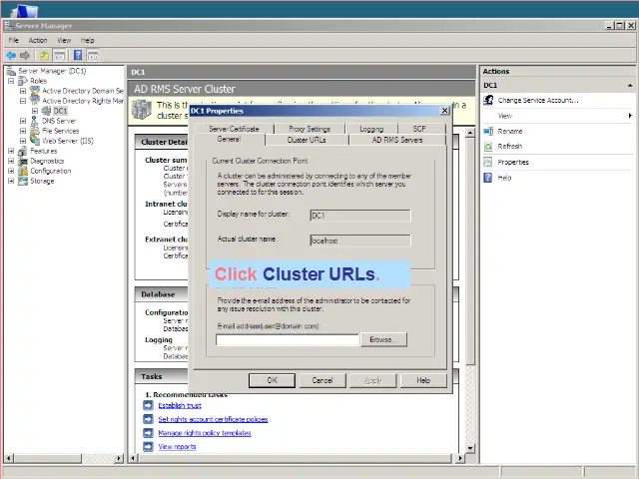Click the Up one level folder icon
This screenshot has width=639, height=479.
[x=44, y=55]
